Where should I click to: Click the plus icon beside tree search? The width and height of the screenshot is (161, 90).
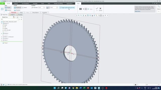point(21,19)
